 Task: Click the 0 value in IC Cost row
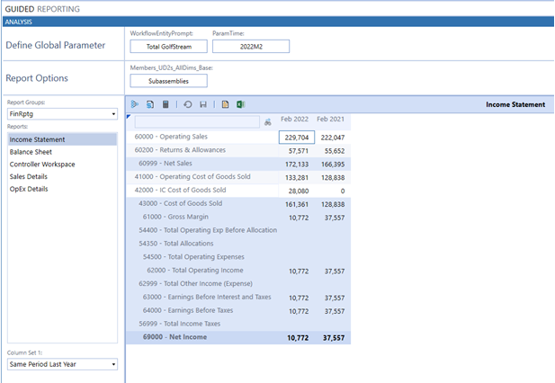click(333, 191)
